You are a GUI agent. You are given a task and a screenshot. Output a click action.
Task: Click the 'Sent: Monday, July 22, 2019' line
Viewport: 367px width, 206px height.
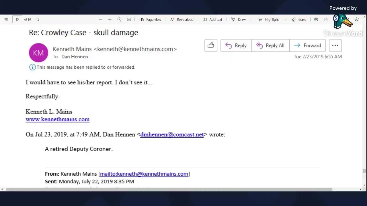[89, 181]
